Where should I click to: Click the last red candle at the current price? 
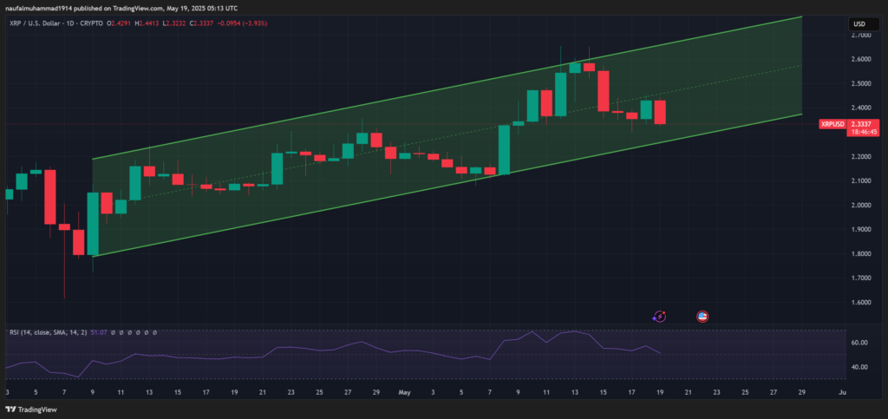(x=660, y=112)
